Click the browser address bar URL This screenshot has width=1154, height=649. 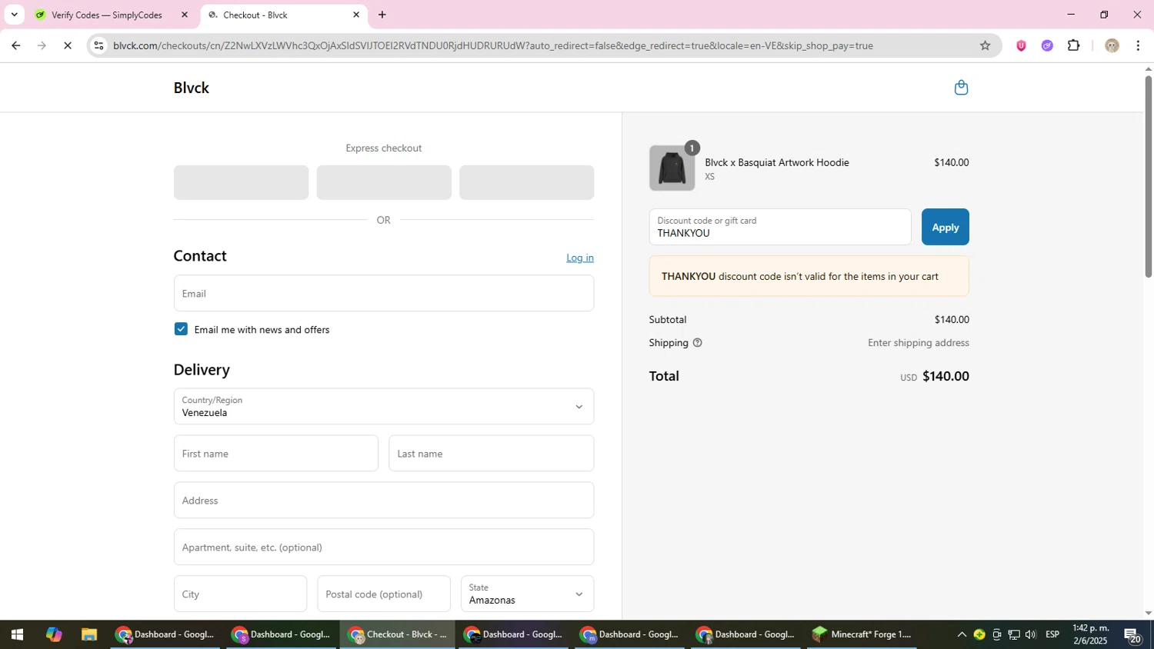tap(492, 45)
